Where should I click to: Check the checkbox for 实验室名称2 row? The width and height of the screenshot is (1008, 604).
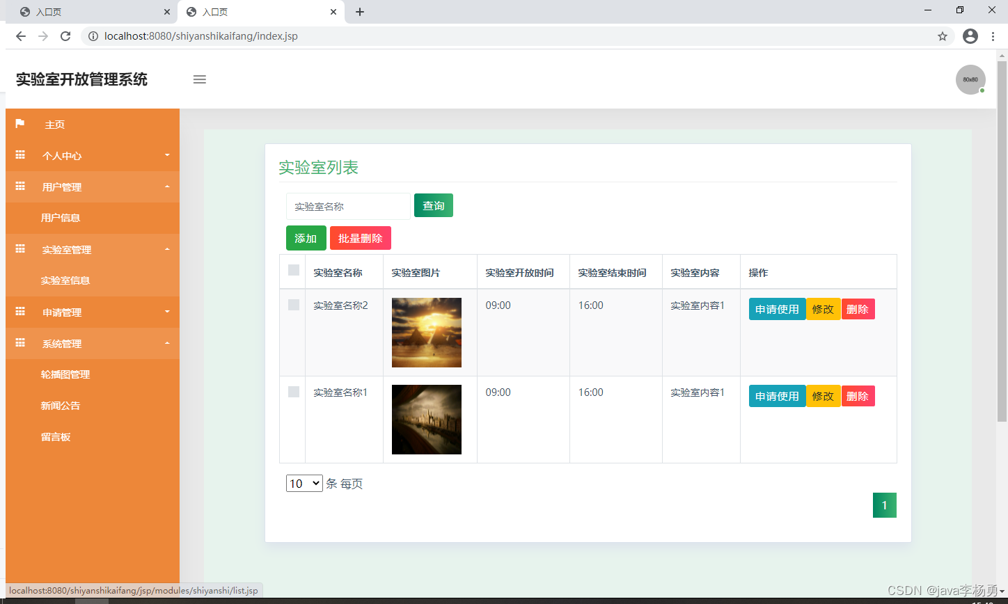(x=293, y=305)
